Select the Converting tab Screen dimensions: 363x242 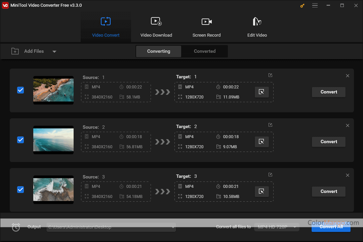pyautogui.click(x=159, y=51)
